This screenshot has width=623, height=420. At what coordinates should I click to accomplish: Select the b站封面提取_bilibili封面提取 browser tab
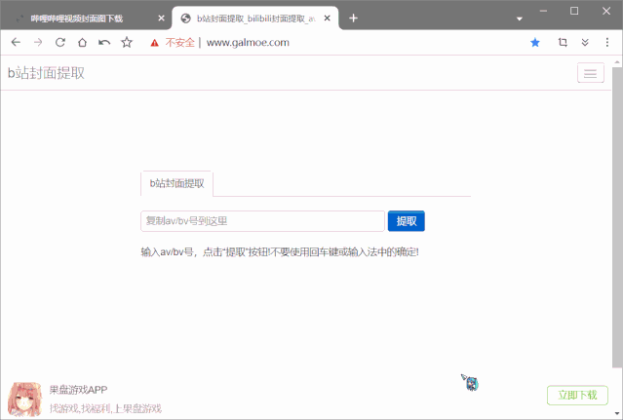click(254, 19)
